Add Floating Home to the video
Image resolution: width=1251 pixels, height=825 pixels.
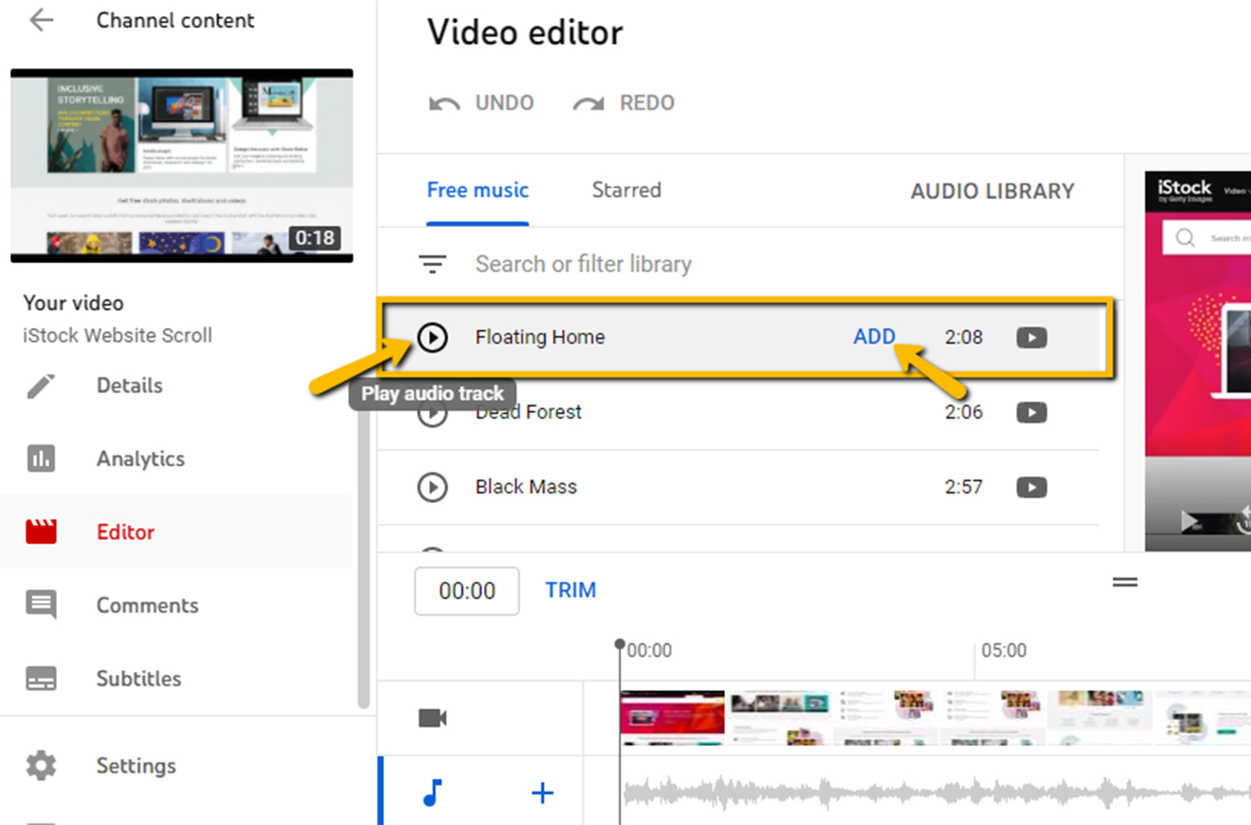pyautogui.click(x=874, y=337)
